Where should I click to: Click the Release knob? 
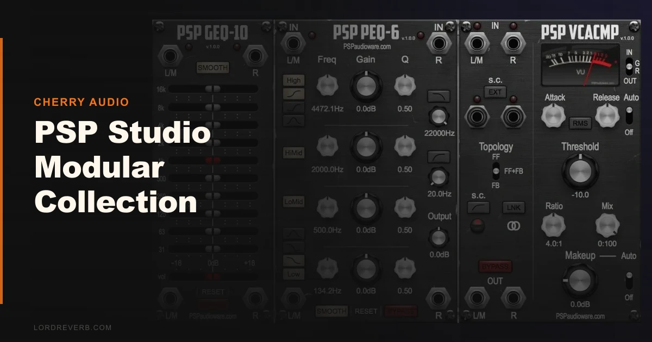606,115
